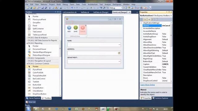
Task: Expand DX.14.1: Data & Analytics toolbox group
Action: click(x=27, y=38)
